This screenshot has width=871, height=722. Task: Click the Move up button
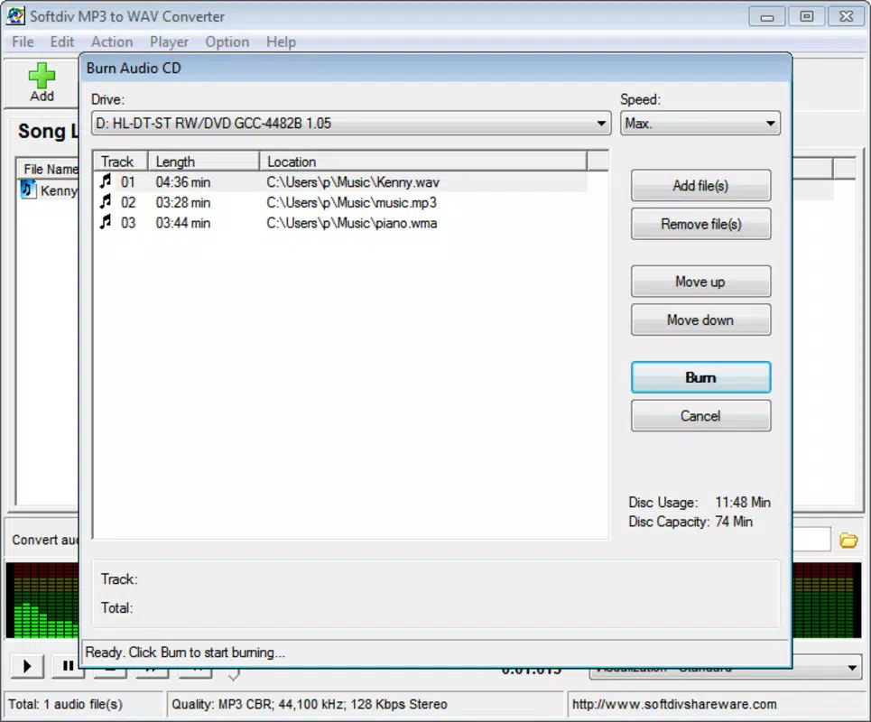(700, 282)
